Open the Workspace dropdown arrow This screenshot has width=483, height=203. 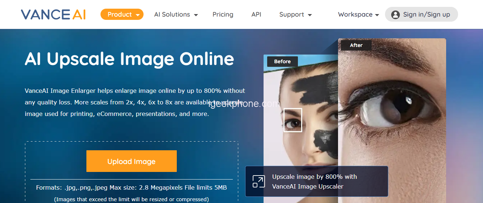[377, 15]
